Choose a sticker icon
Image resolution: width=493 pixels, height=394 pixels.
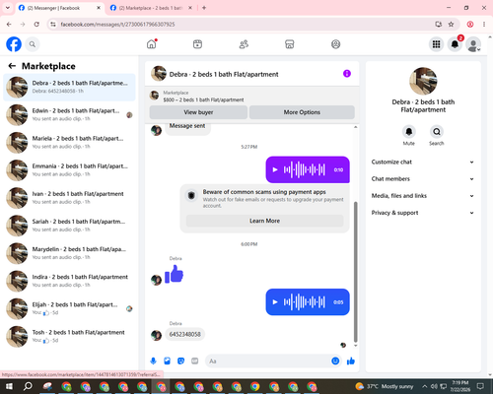pyautogui.click(x=180, y=361)
